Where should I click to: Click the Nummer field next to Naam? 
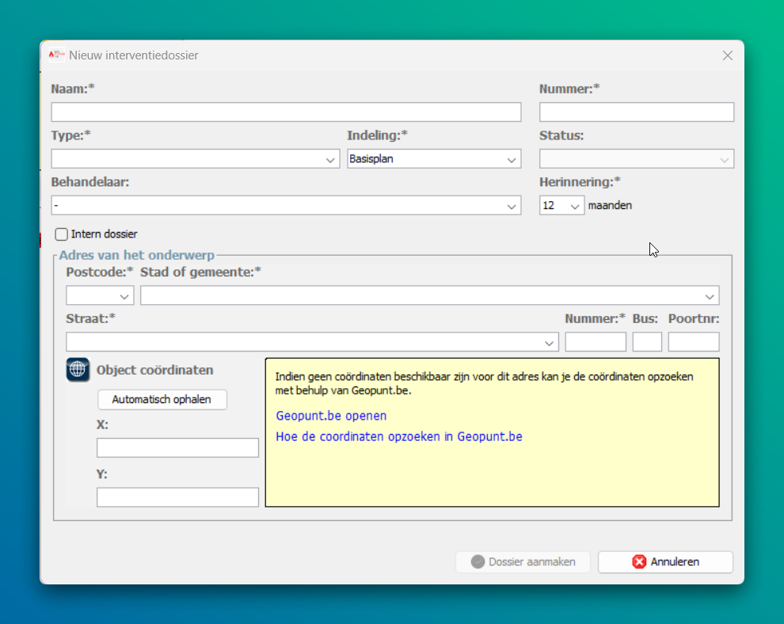click(637, 112)
